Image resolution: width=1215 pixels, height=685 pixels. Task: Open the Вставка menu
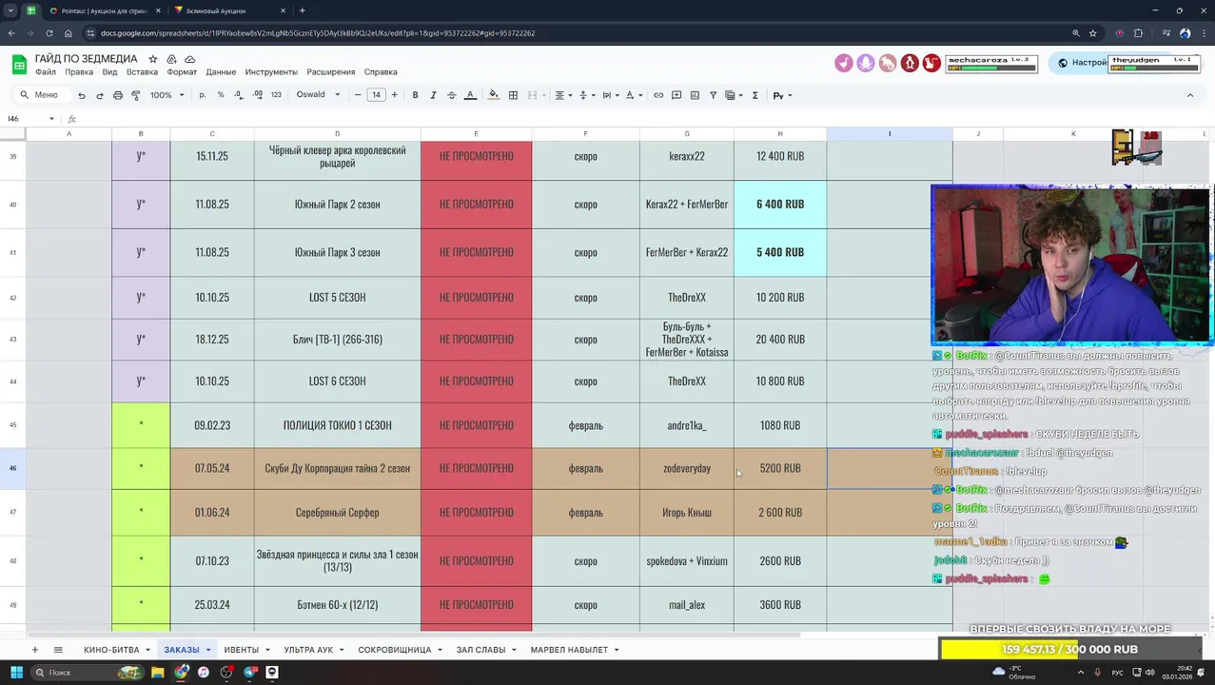point(142,72)
